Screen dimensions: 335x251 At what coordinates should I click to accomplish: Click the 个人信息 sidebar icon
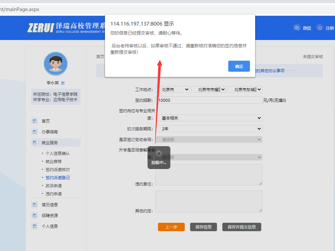click(x=35, y=226)
